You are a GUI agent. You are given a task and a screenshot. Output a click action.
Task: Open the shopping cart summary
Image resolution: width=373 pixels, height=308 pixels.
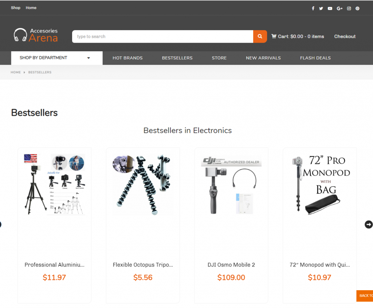tap(298, 36)
